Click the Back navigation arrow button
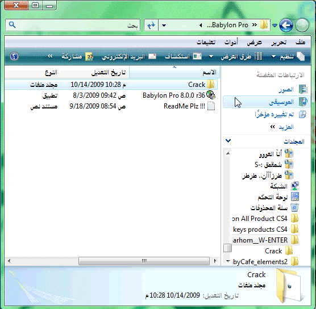Image resolution: width=316 pixels, height=309 pixels. point(286,26)
